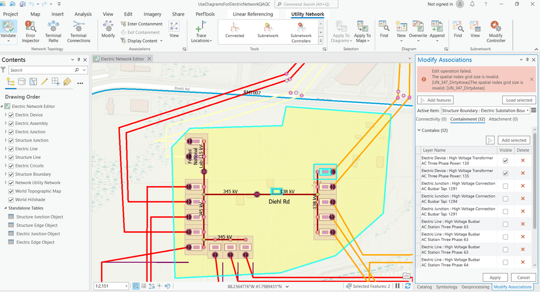Switch to List By Editing pencil icon
This screenshot has height=292, width=540.
coord(44,82)
